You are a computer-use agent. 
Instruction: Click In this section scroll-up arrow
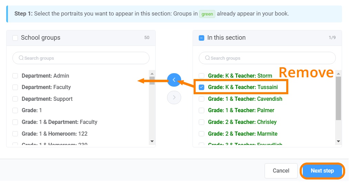click(338, 74)
